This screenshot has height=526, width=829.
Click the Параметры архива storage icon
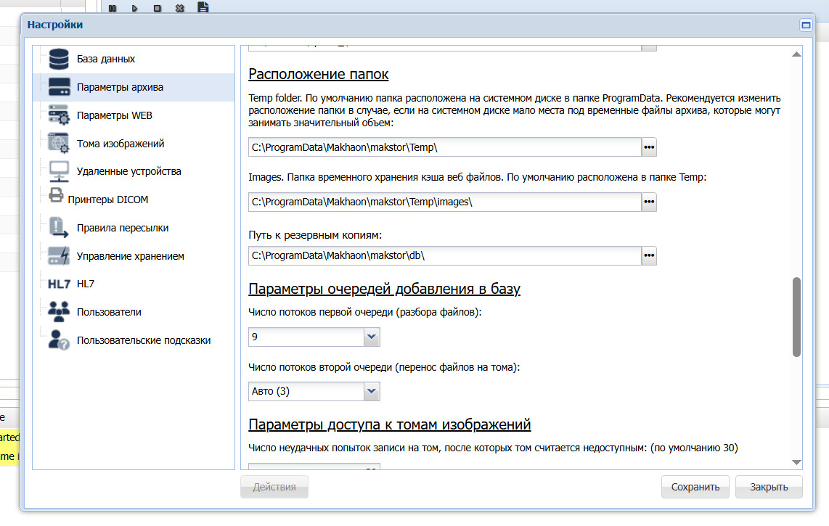point(59,86)
